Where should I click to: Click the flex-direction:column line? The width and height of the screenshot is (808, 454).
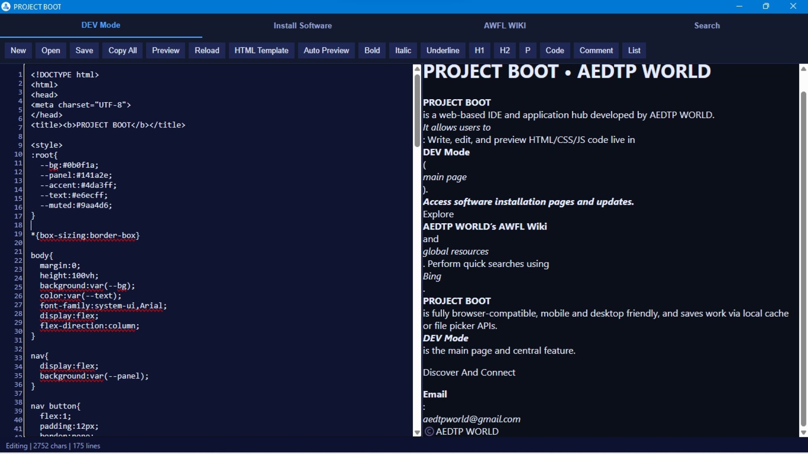pyautogui.click(x=90, y=326)
